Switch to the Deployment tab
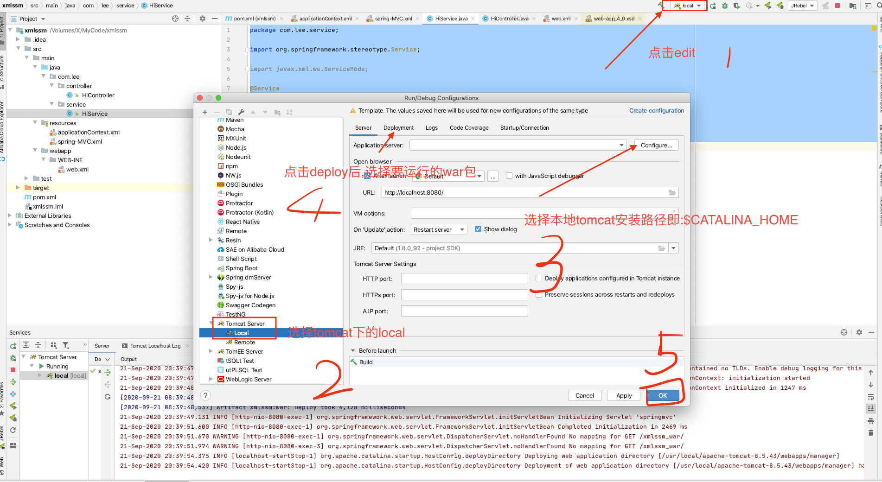Screen dimensions: 882x482 tap(398, 128)
